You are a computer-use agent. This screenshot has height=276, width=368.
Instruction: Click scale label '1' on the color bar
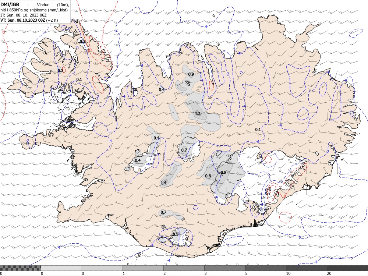123,273
